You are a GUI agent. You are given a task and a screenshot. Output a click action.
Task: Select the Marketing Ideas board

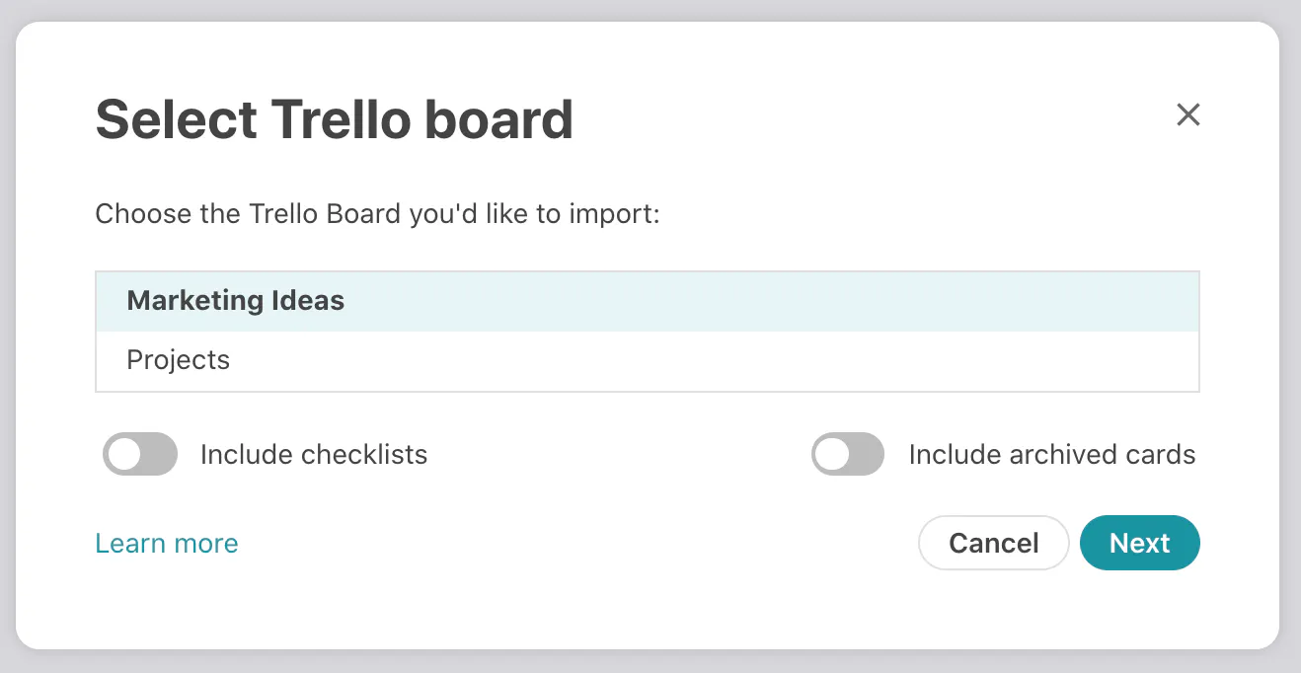pos(236,301)
